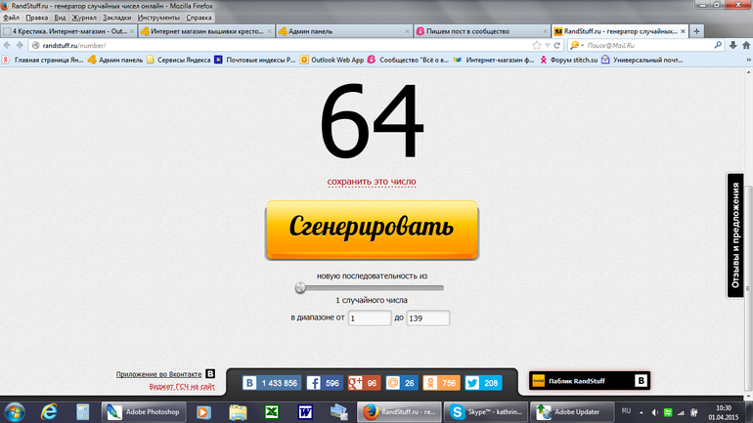Open Internet Explorer from the taskbar

click(x=49, y=411)
